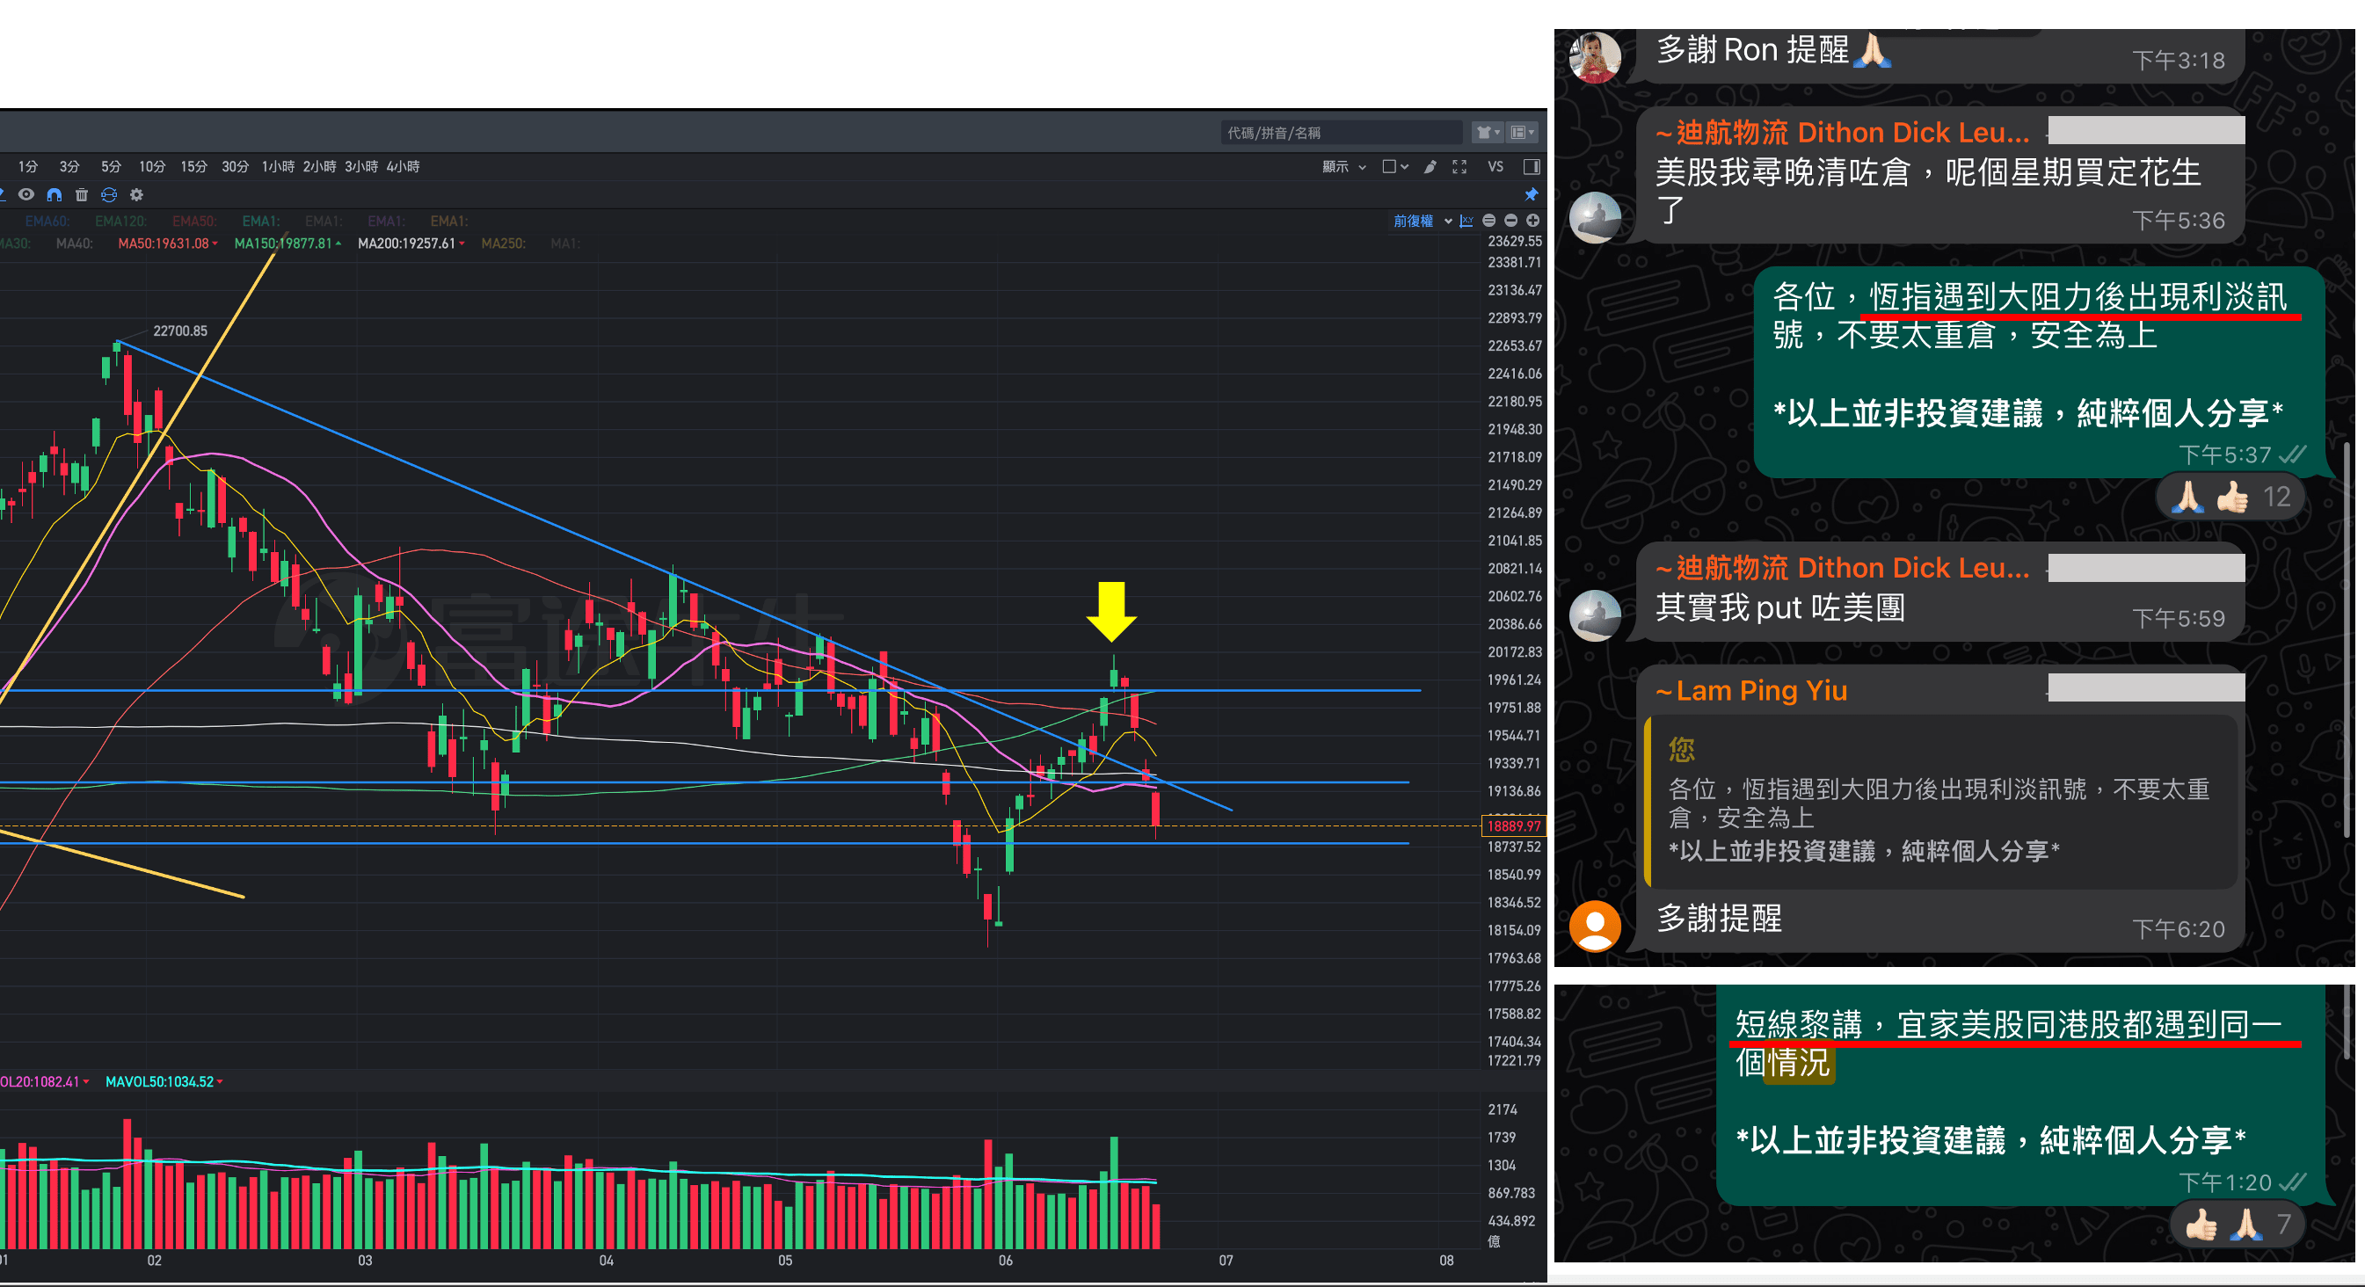Open the 顯示 display dropdown
The height and width of the screenshot is (1287, 2365).
point(1343,167)
